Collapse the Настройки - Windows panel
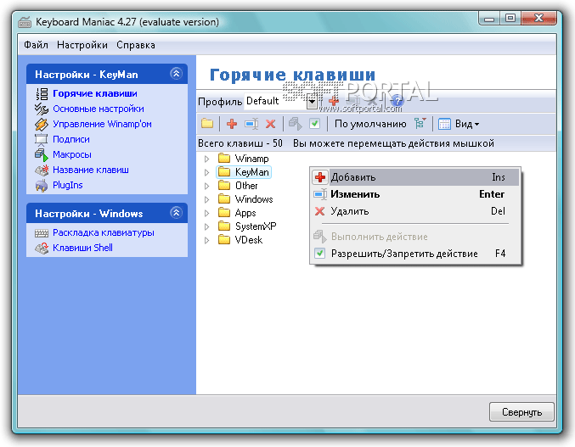The width and height of the screenshot is (575, 447). click(x=177, y=213)
